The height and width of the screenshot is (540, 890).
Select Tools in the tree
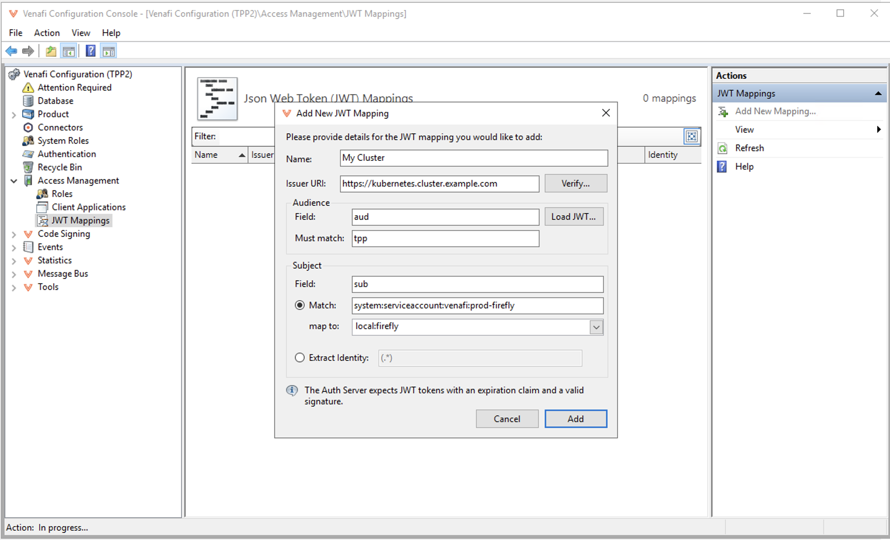click(x=48, y=287)
